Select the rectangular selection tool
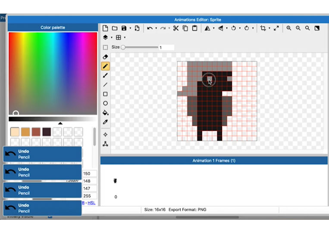Screen dimensions: 329x233 point(105,47)
